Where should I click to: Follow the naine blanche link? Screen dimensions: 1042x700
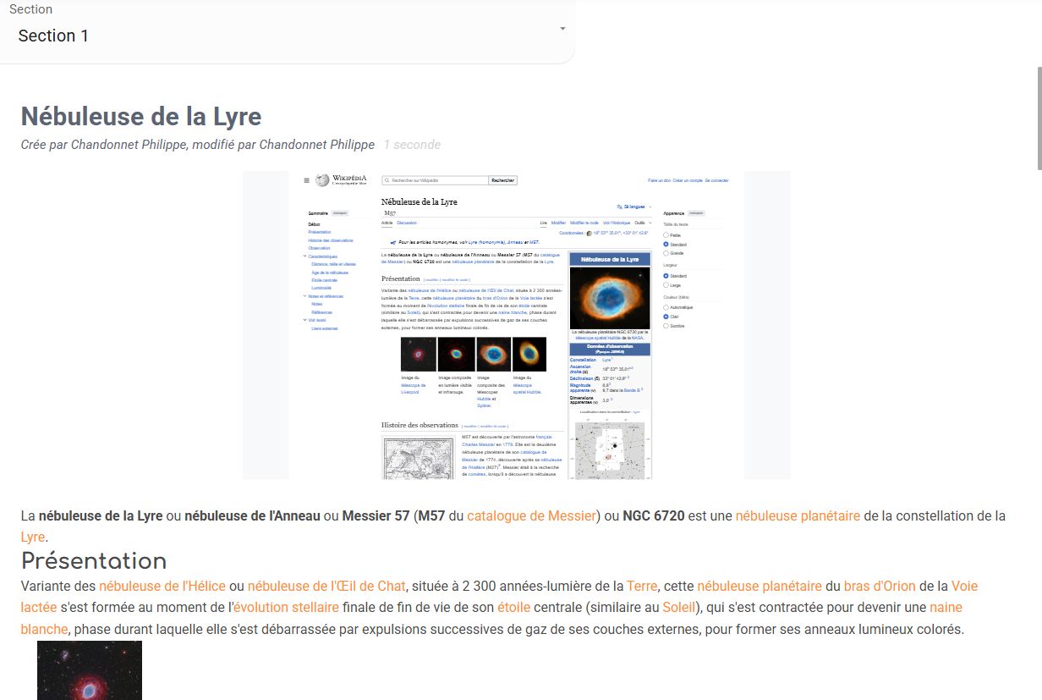pyautogui.click(x=946, y=607)
